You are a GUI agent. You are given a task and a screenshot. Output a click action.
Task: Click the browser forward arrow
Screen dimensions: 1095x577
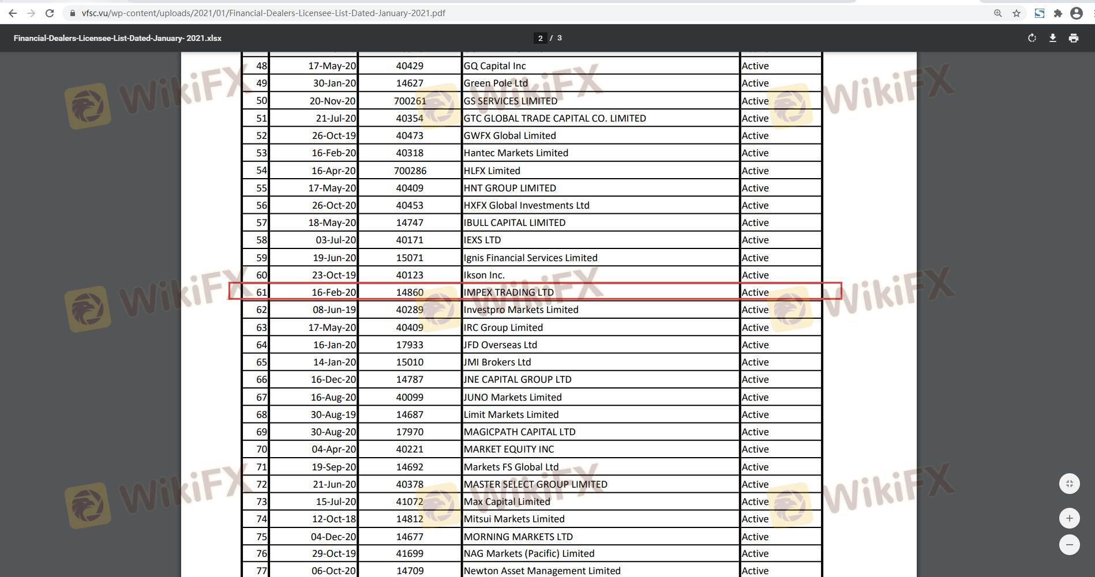click(x=31, y=13)
